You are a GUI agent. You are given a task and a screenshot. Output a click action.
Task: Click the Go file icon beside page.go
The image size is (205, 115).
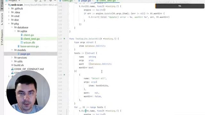coord(19,54)
